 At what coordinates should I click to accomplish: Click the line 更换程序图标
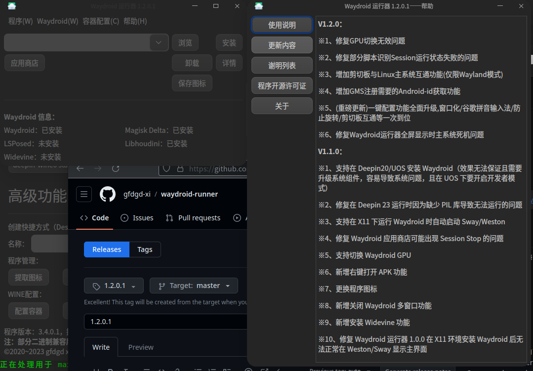[348, 289]
